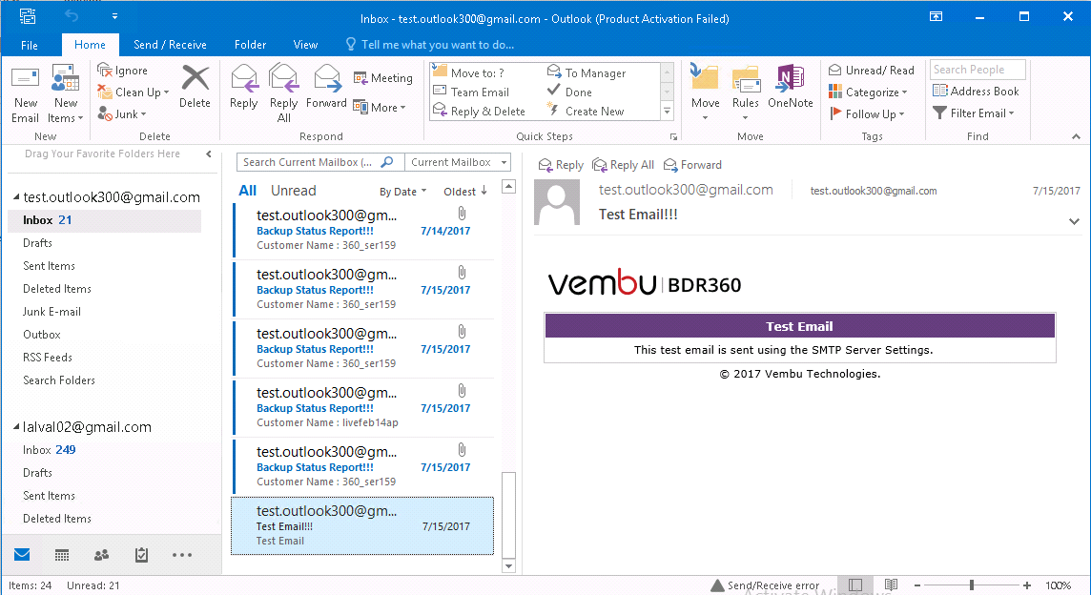Screen dimensions: 1091x595
Task: Show All messages filter
Action: (248, 191)
